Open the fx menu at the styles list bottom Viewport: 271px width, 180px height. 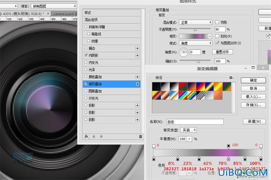87,136
